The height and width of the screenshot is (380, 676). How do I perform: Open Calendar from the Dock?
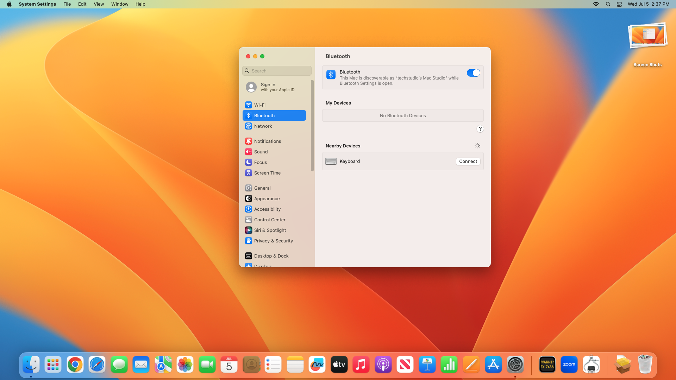[229, 365]
